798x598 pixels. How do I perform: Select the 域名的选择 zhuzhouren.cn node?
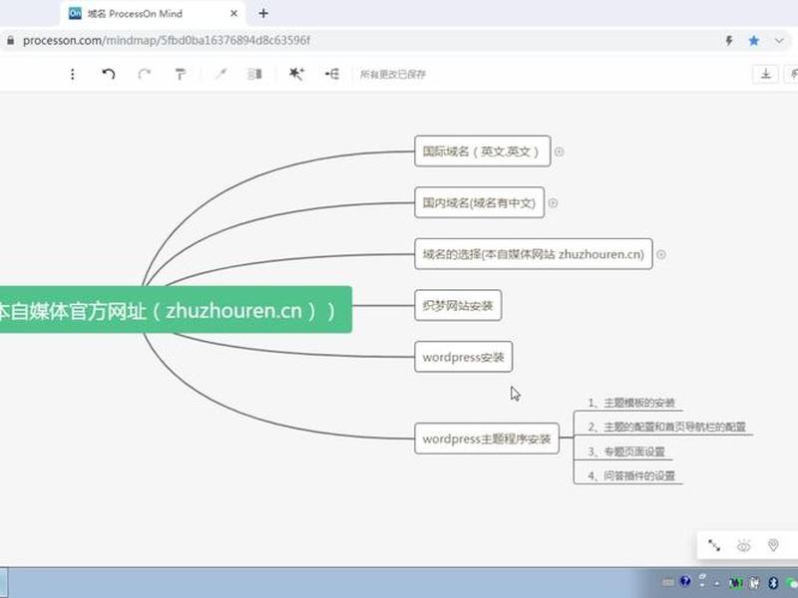click(x=534, y=254)
